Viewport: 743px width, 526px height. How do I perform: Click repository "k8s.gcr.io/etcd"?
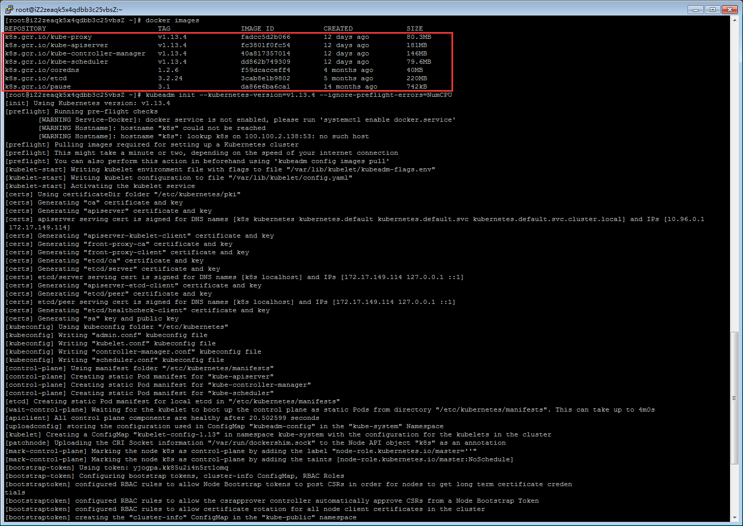tap(36, 78)
